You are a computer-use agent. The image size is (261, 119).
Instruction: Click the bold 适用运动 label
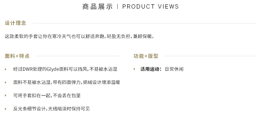click(x=151, y=69)
